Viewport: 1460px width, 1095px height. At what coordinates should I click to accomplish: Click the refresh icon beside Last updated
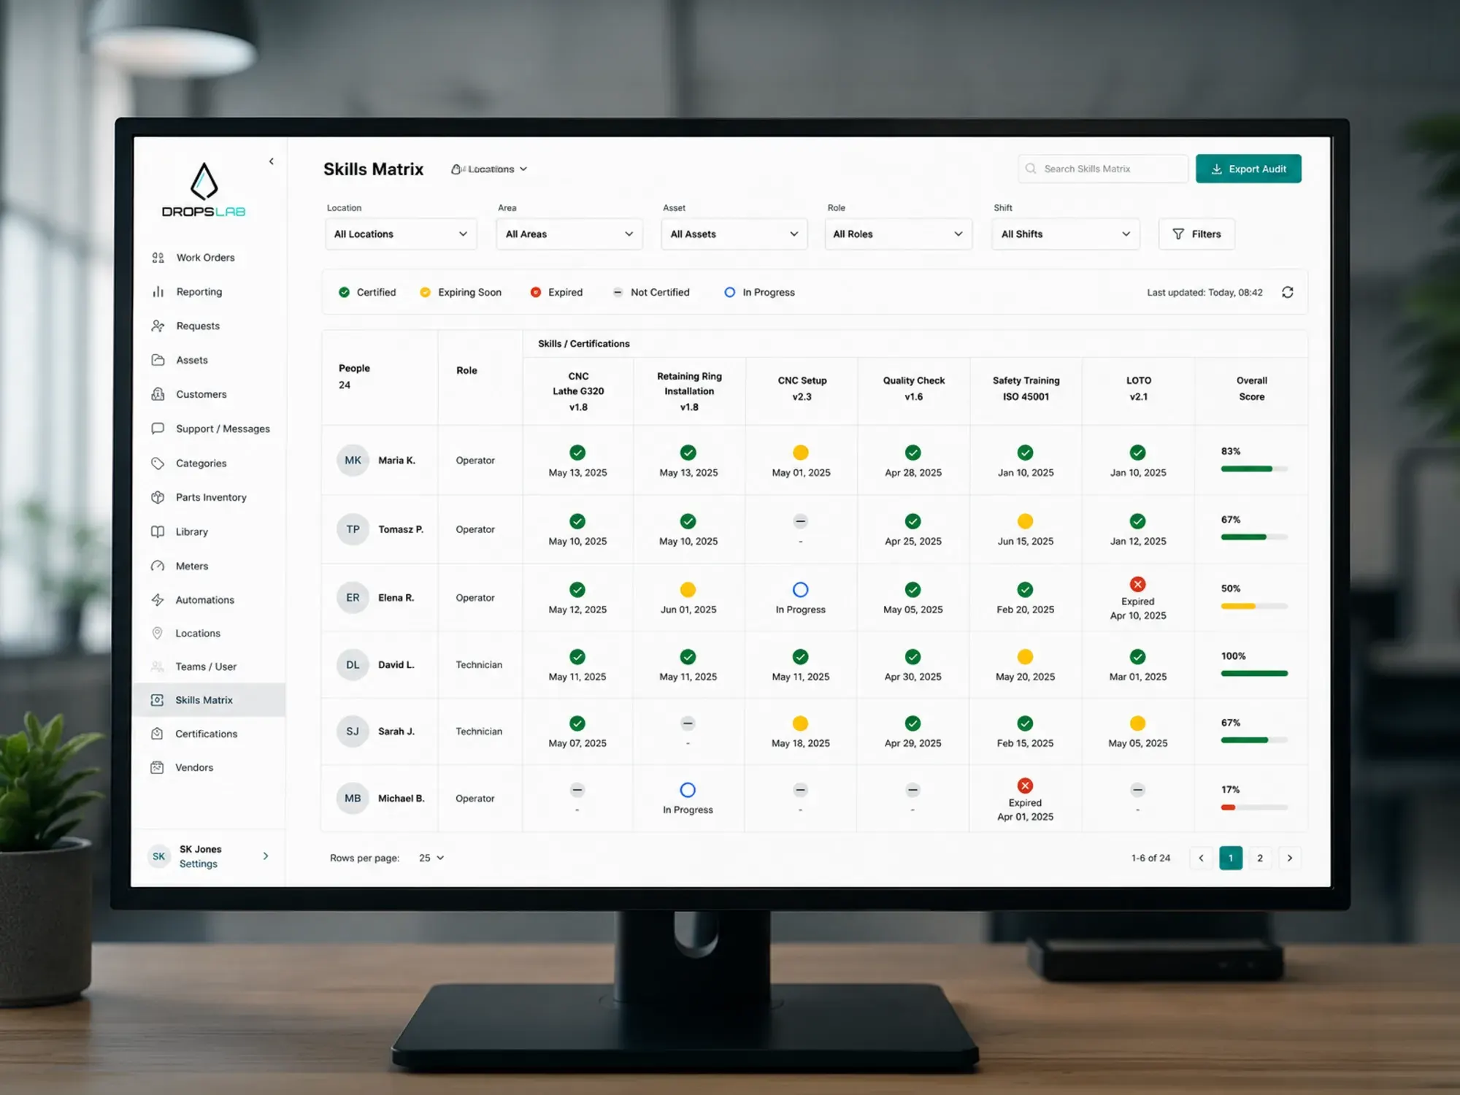click(x=1288, y=292)
